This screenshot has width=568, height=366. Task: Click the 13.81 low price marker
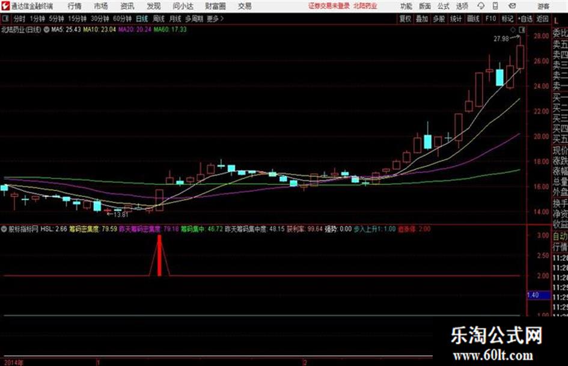pyautogui.click(x=121, y=215)
